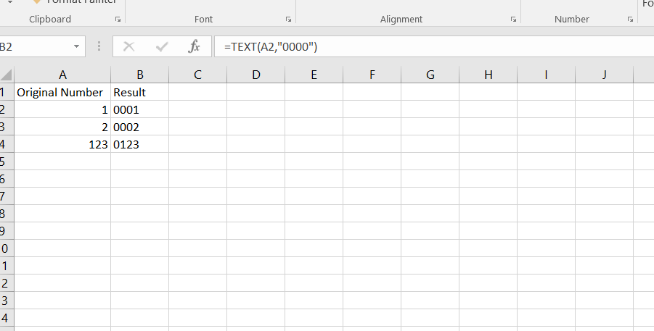Viewport: 654px width, 331px height.
Task: Open the Alignment group dialog launcher
Action: (x=513, y=20)
